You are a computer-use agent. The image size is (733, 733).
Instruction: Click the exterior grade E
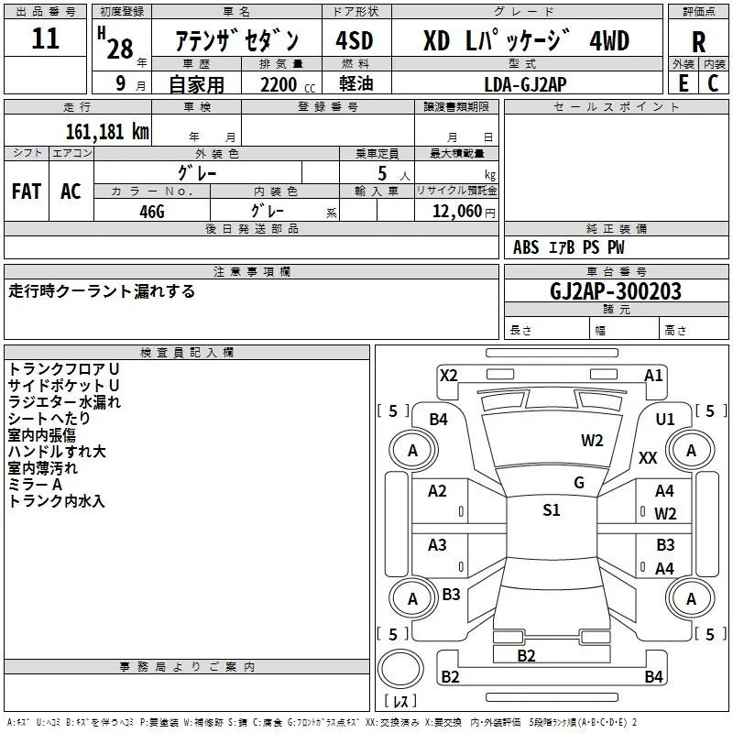(x=683, y=83)
